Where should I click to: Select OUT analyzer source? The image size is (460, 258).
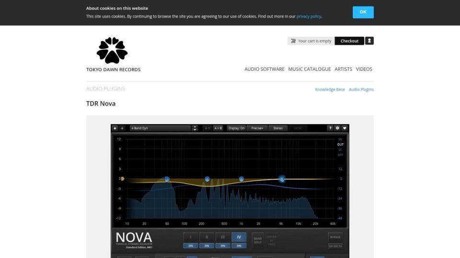(340, 144)
